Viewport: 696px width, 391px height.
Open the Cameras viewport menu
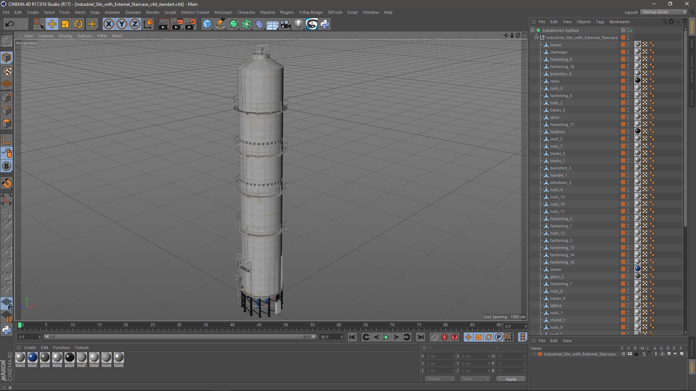[46, 36]
